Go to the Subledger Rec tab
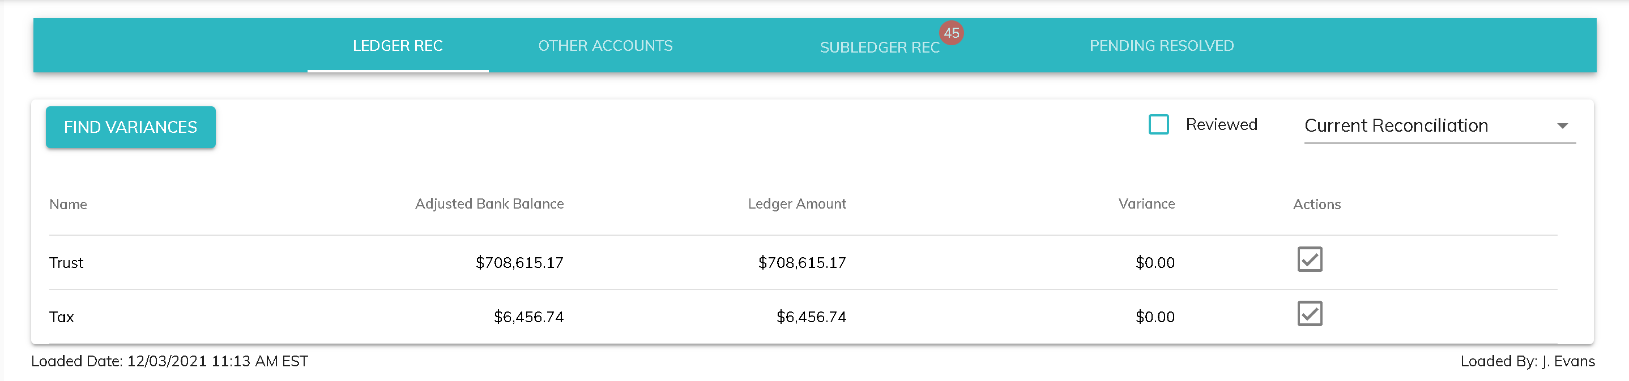 pos(879,47)
